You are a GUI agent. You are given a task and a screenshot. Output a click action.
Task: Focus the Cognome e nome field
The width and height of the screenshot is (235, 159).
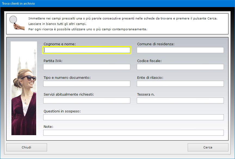pos(87,50)
